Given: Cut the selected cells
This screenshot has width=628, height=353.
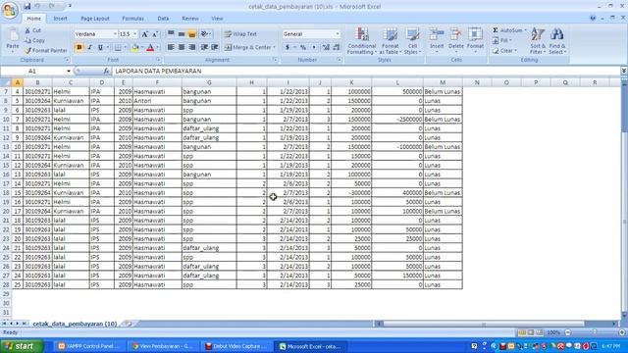Looking at the screenshot, I should point(33,30).
